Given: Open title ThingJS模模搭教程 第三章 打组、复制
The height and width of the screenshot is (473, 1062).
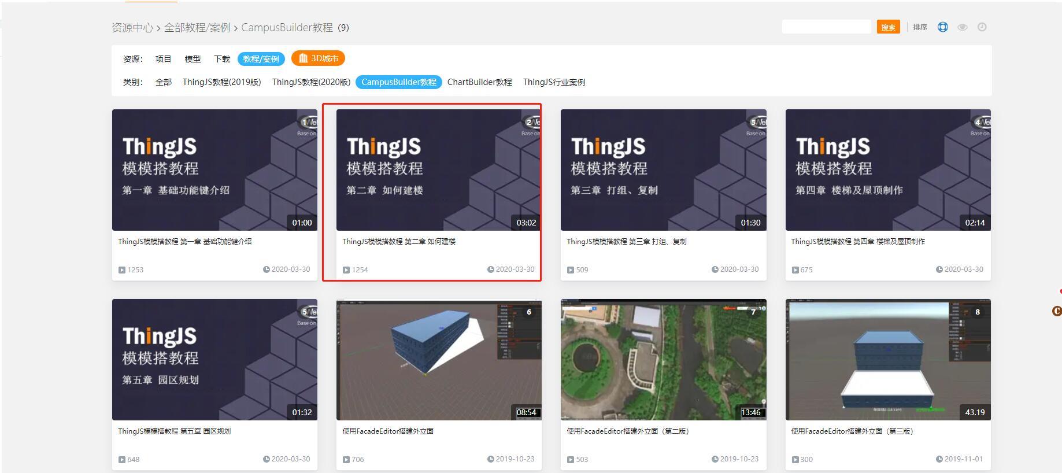Looking at the screenshot, I should (x=627, y=242).
